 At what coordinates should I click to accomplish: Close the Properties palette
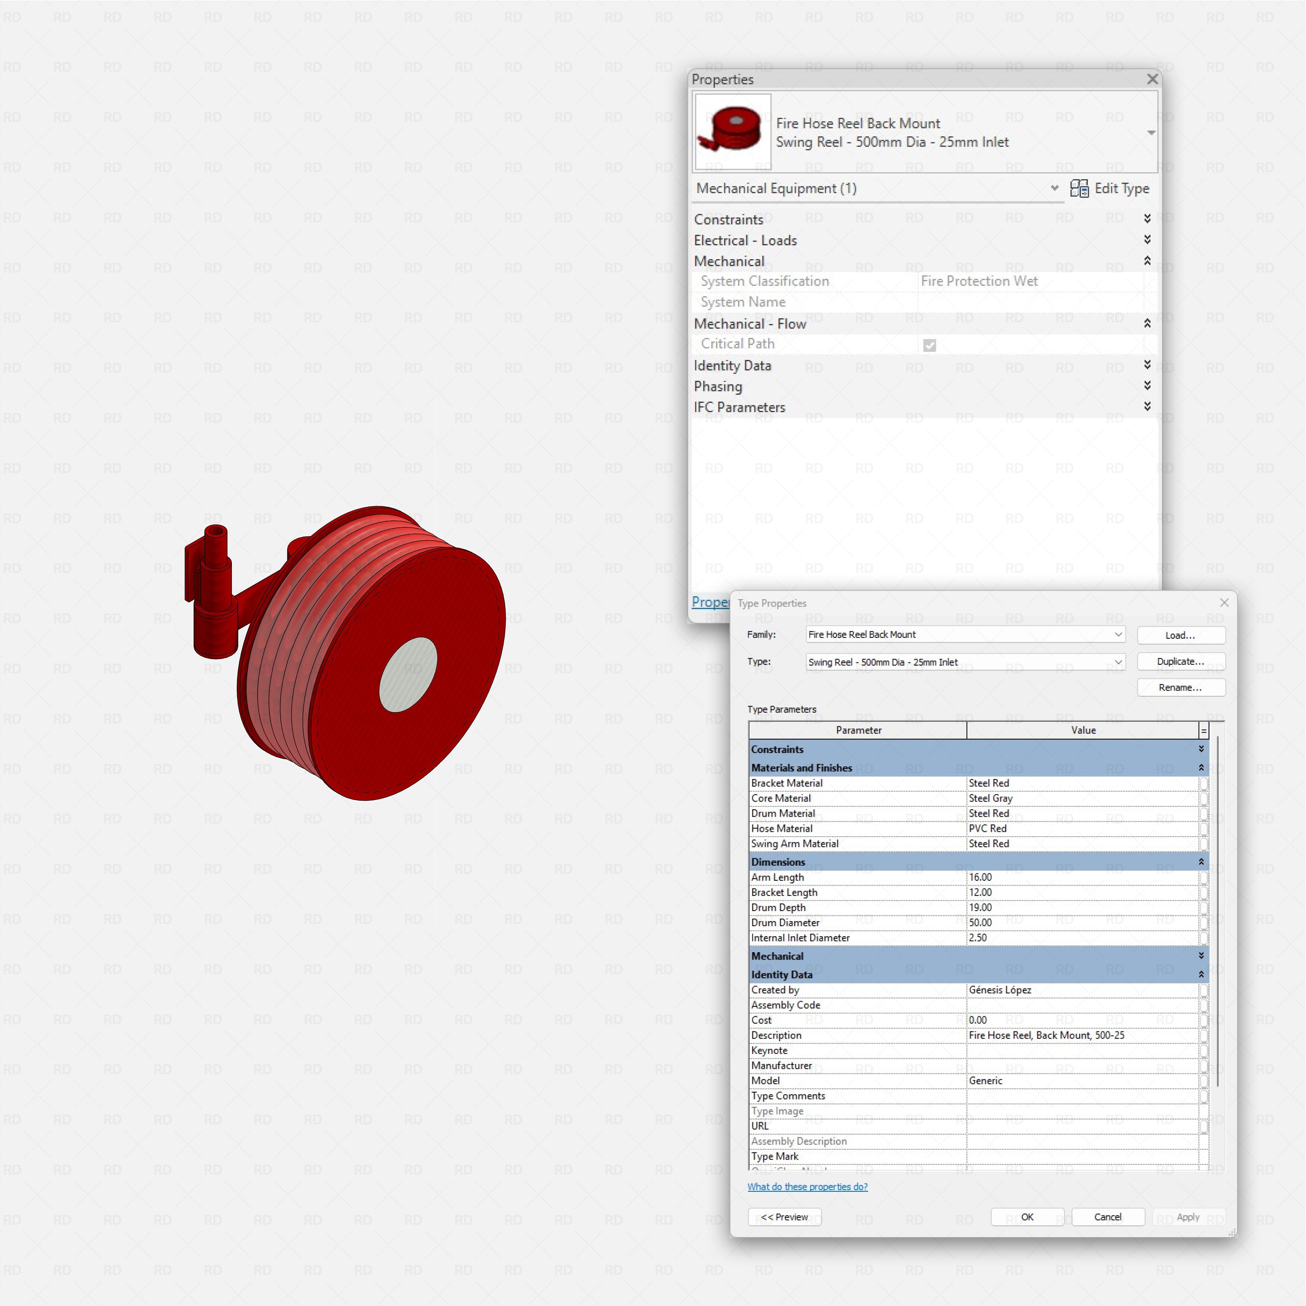pyautogui.click(x=1153, y=80)
